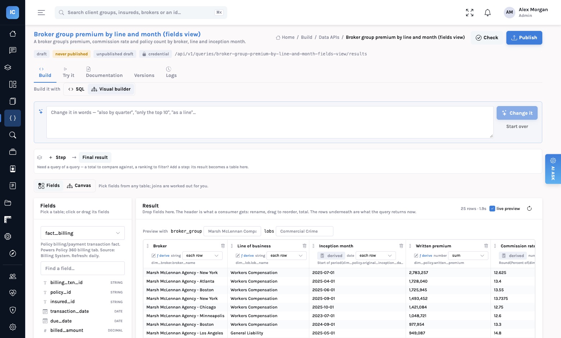Viewport: 561px width, 338px height.
Task: Switch to the Try it tab
Action: 68,72
